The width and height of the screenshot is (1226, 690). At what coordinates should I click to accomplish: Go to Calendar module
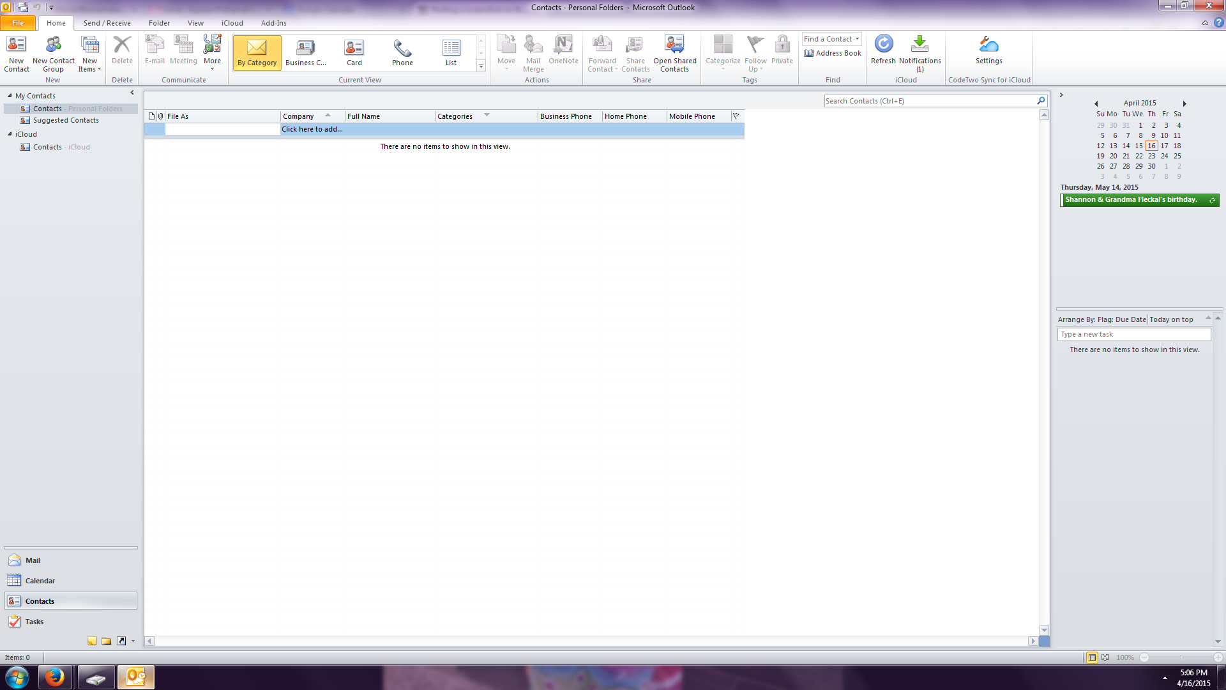[x=71, y=581]
